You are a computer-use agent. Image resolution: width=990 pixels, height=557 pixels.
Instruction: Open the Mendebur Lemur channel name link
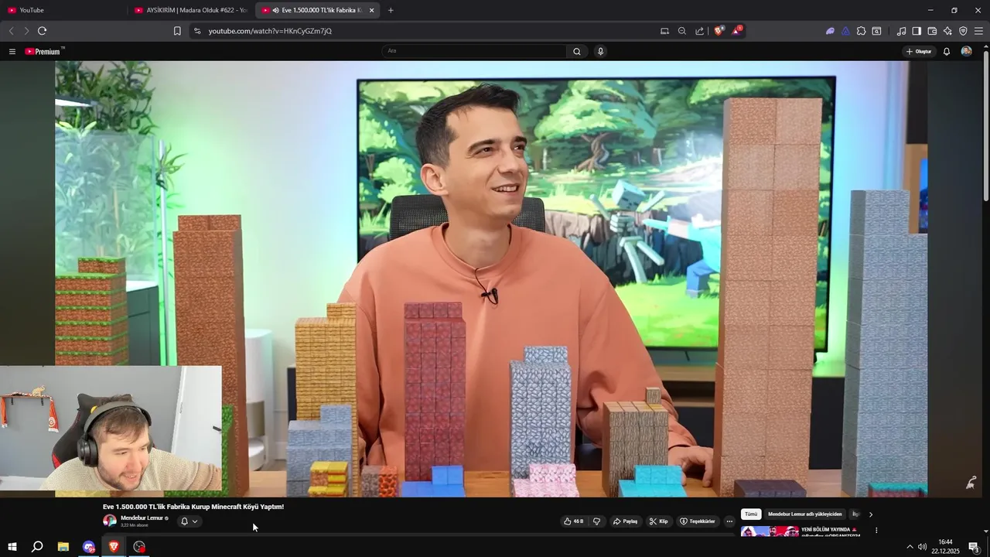coord(142,518)
